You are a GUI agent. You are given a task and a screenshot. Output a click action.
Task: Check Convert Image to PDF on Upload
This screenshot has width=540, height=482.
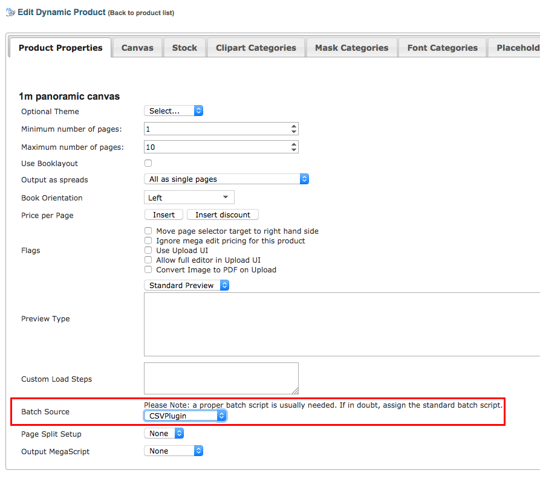point(148,269)
